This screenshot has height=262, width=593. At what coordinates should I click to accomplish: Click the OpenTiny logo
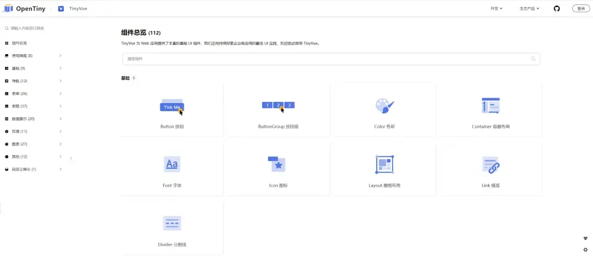25,8
